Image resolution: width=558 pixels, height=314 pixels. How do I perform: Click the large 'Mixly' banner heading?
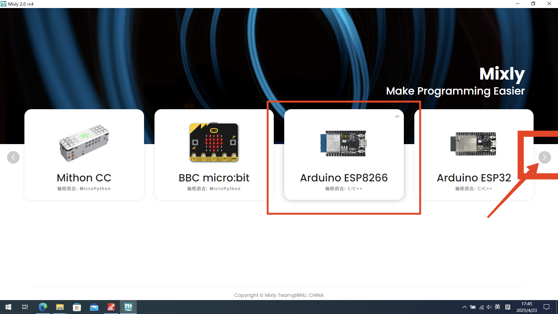point(502,74)
